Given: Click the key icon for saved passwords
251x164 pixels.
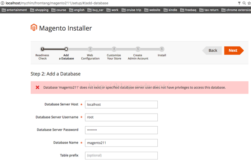Looking at the screenshot, I should 239,3.
